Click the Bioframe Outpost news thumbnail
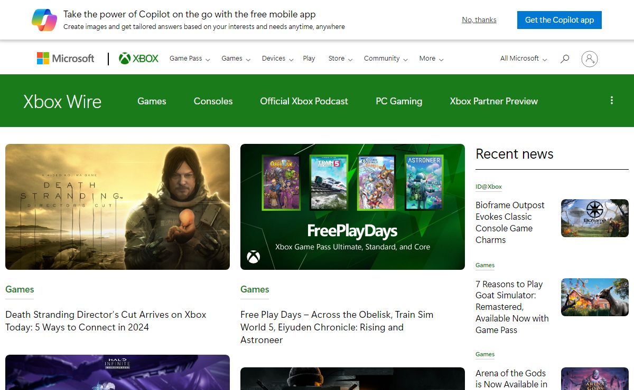Image resolution: width=634 pixels, height=390 pixels. [x=594, y=218]
